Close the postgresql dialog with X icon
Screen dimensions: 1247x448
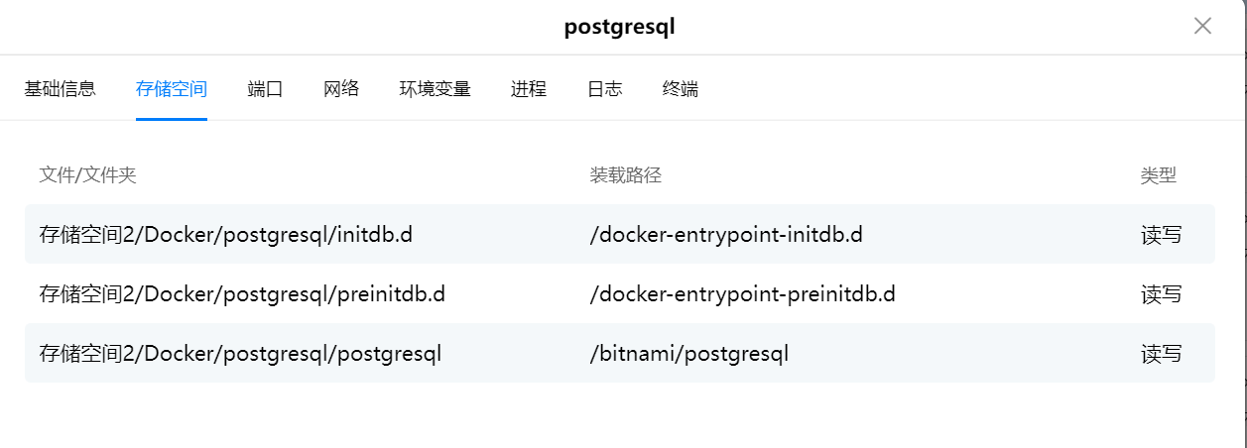pyautogui.click(x=1202, y=27)
